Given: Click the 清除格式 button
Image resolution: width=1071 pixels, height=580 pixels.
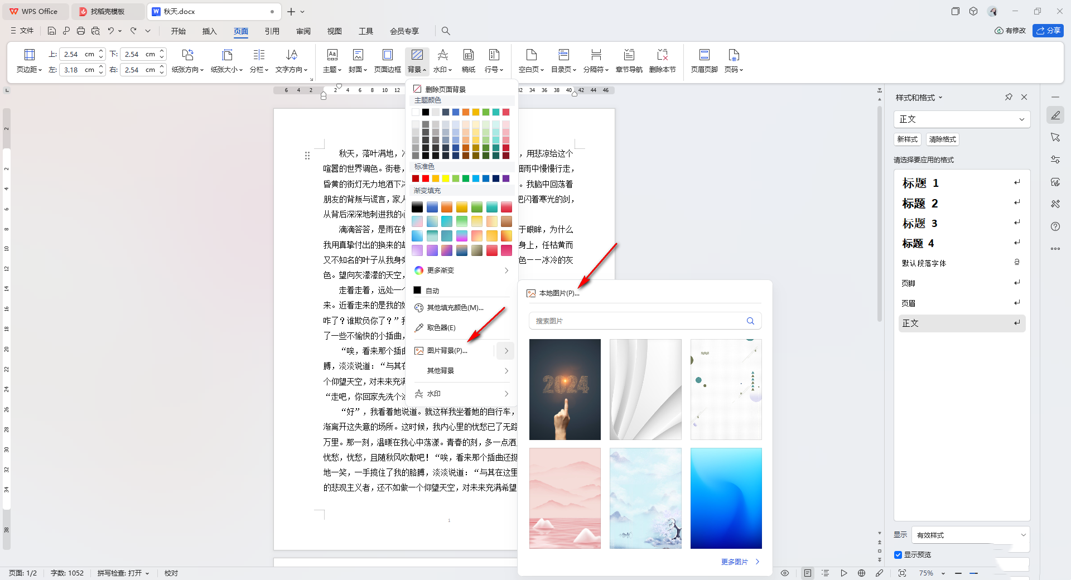Looking at the screenshot, I should pyautogui.click(x=943, y=139).
